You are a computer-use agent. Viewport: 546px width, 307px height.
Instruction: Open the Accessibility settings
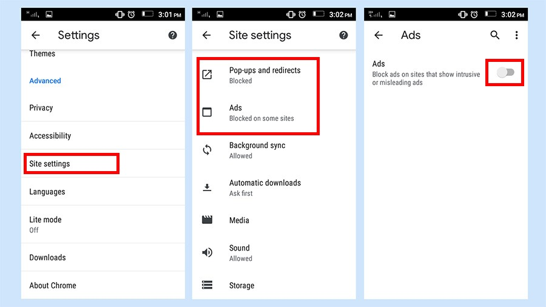[x=103, y=136]
